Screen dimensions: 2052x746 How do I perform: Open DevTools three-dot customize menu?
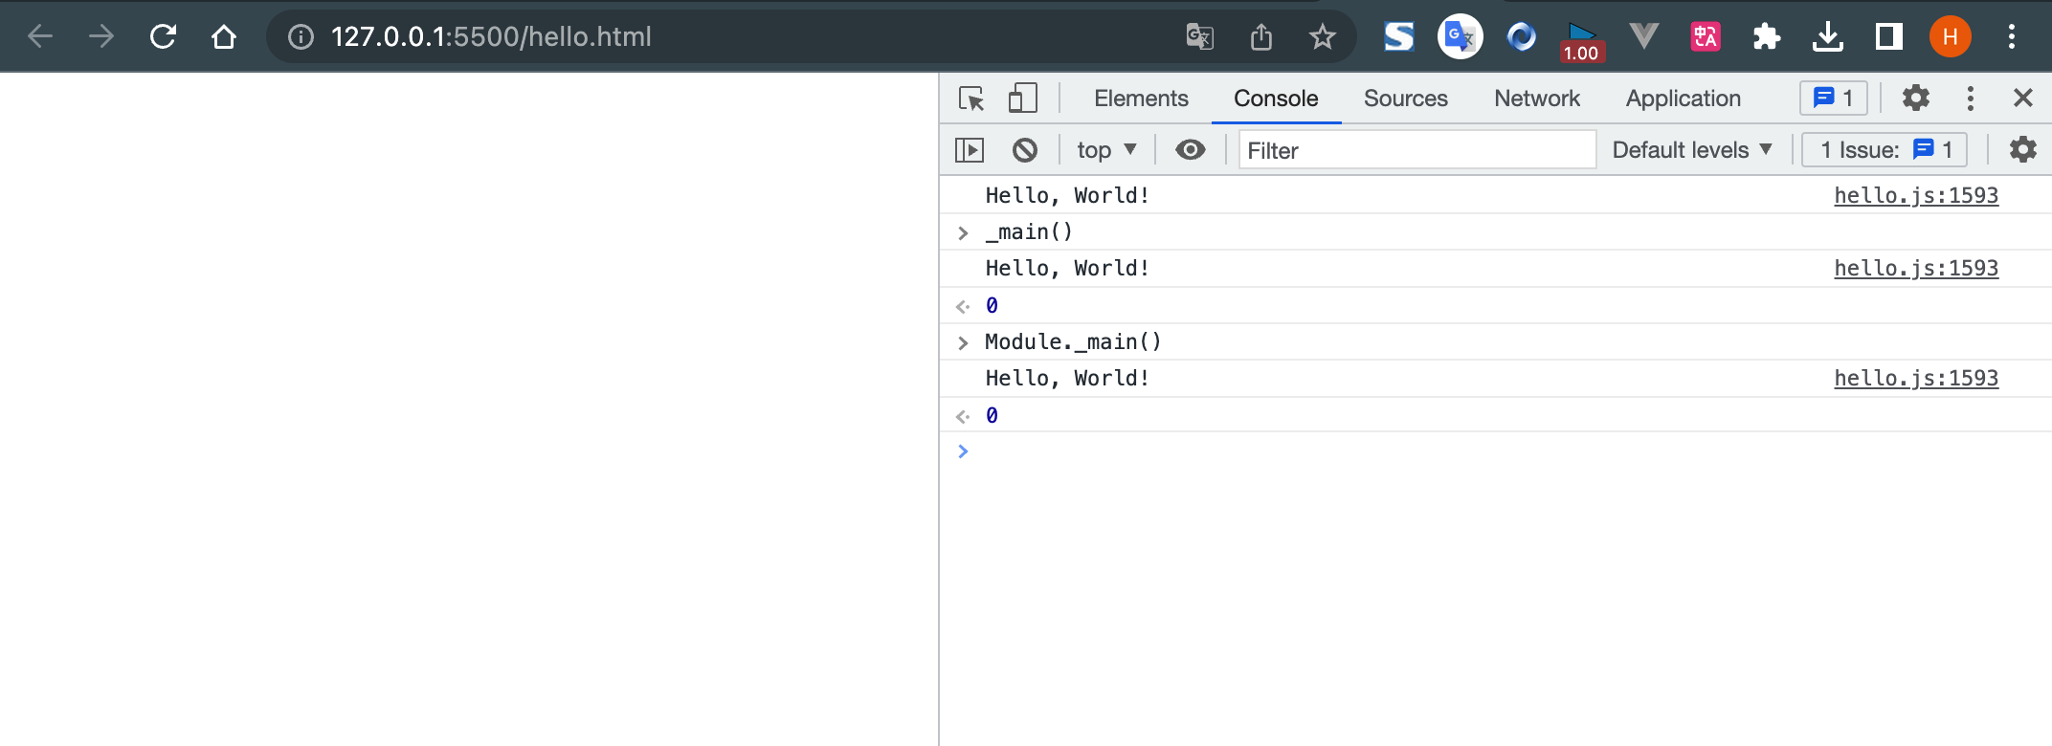click(1970, 99)
